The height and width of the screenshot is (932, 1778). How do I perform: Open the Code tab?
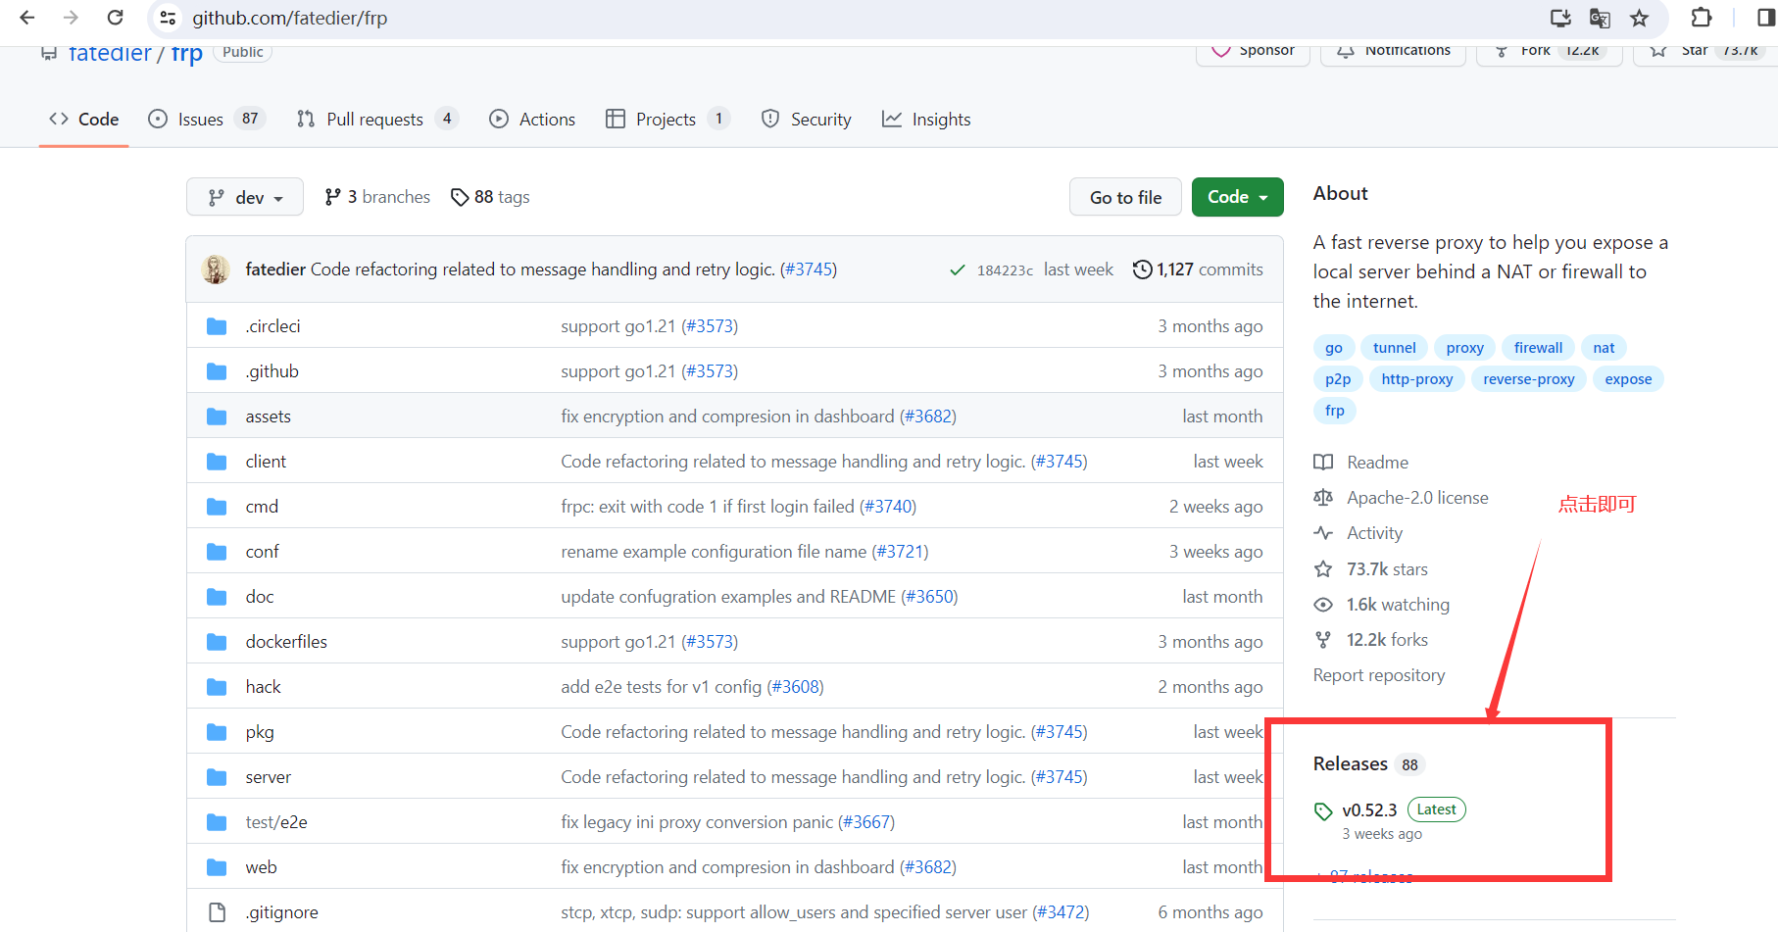[x=84, y=120]
